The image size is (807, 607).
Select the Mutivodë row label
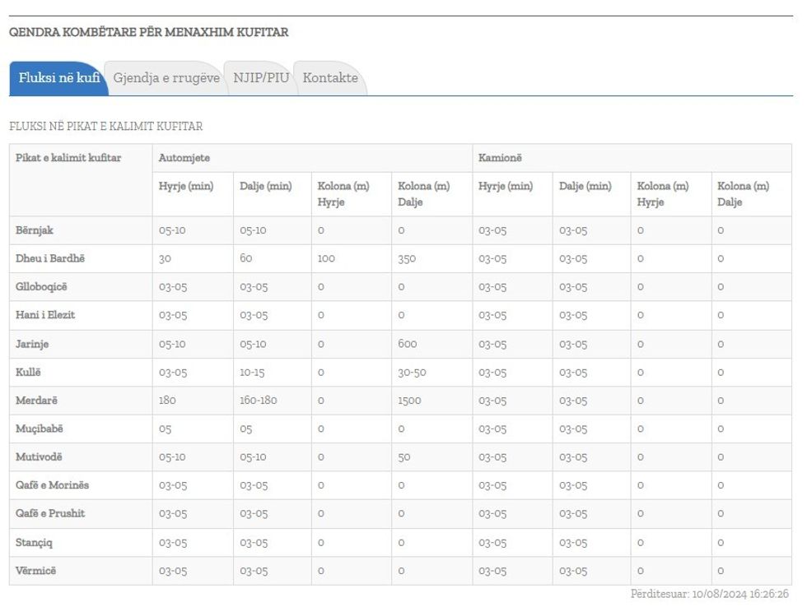tap(39, 457)
